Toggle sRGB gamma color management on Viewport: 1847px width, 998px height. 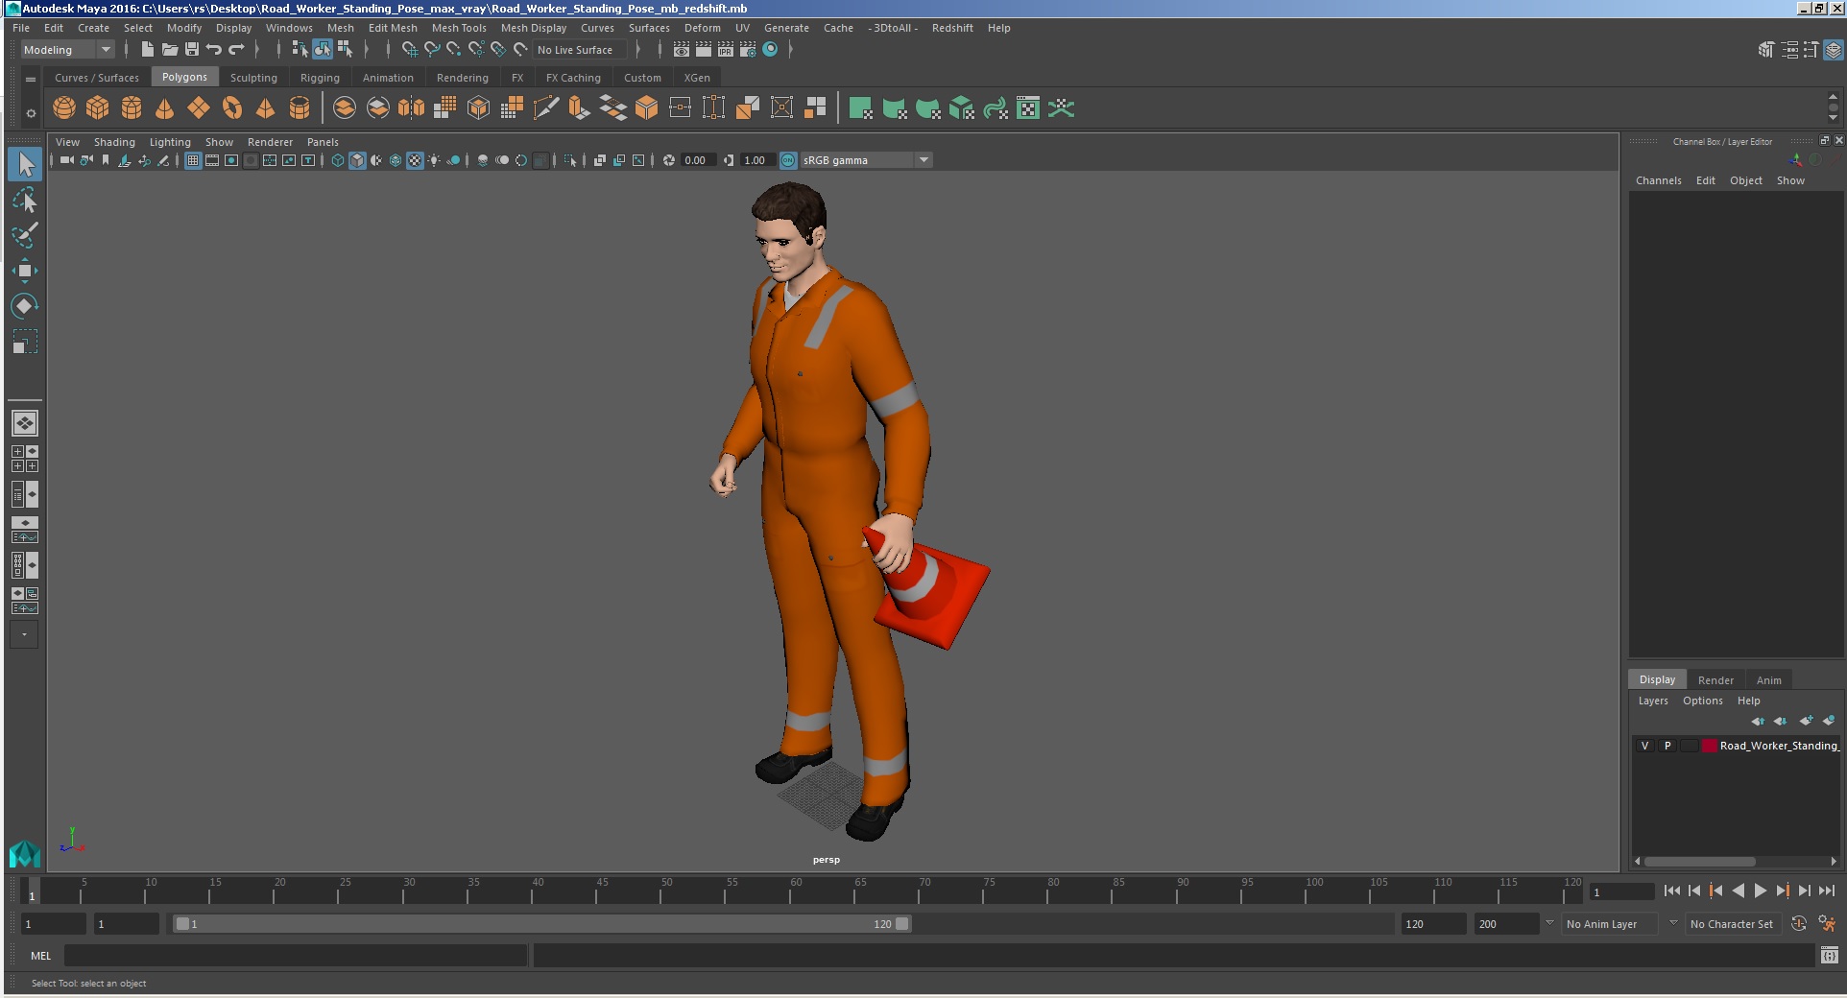tap(788, 160)
